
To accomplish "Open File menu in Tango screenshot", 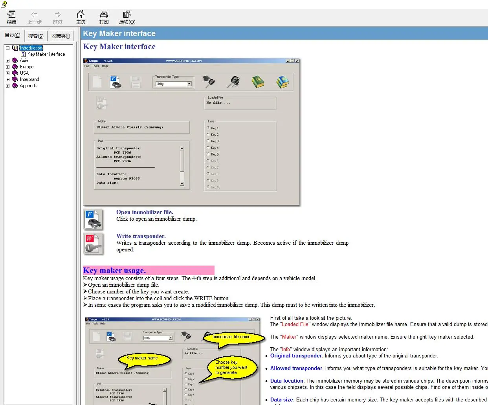I will (86, 66).
